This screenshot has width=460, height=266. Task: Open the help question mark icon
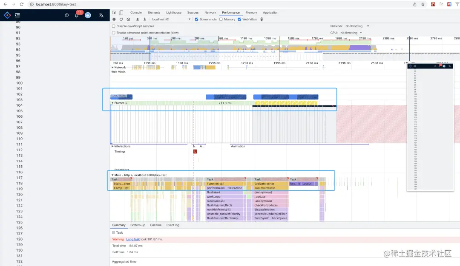tap(66, 15)
